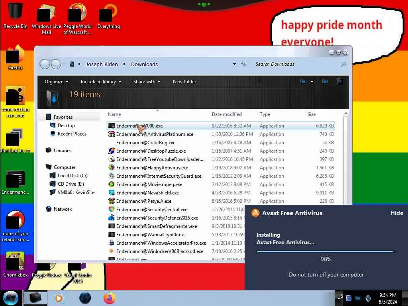Select Endermanch@HappyAntivirus.exe file icon
The image size is (408, 306).
112,168
